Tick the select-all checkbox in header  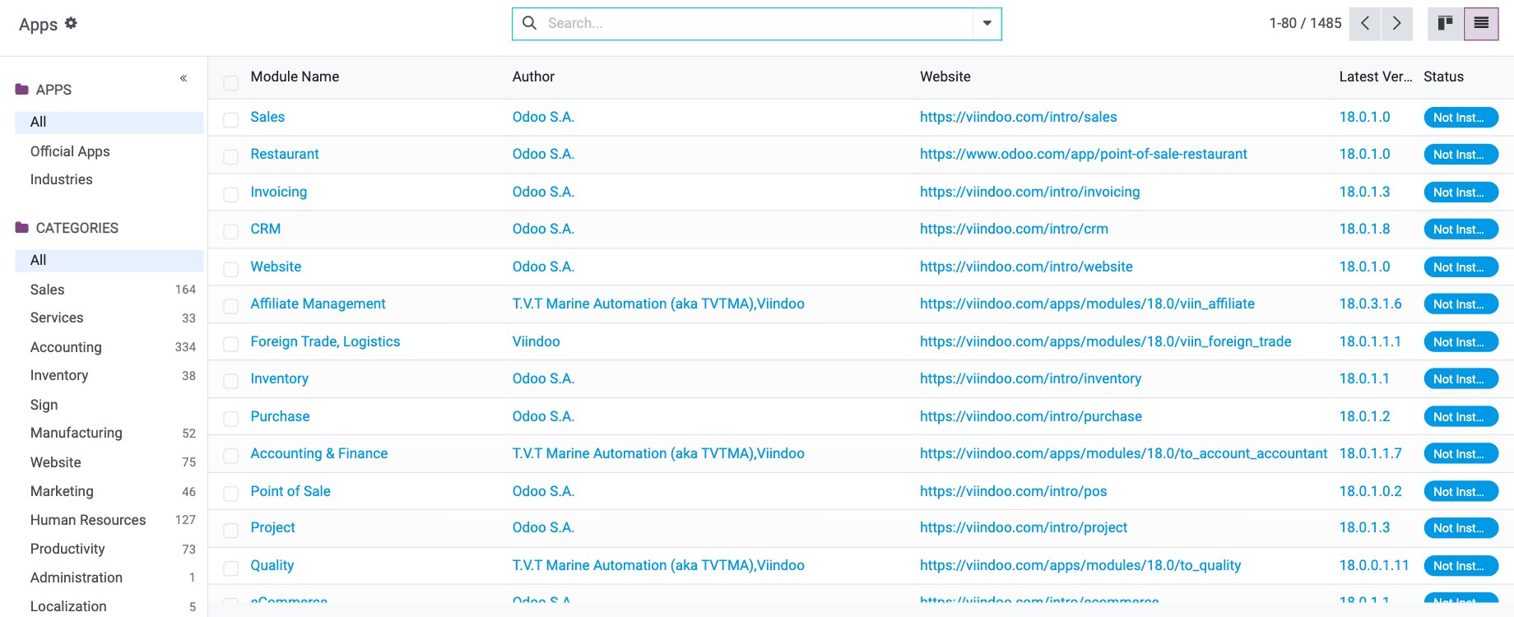point(231,83)
